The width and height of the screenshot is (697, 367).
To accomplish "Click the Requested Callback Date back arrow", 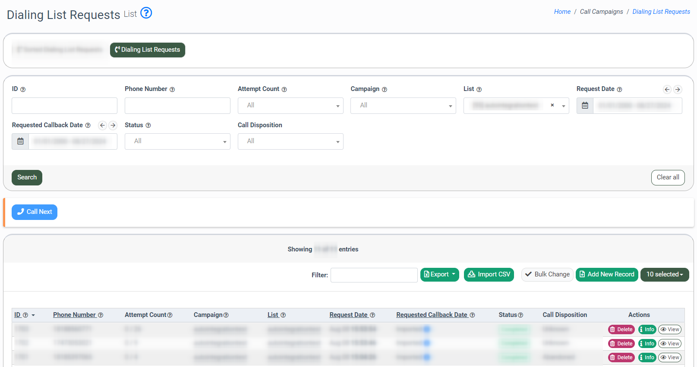I will click(102, 125).
